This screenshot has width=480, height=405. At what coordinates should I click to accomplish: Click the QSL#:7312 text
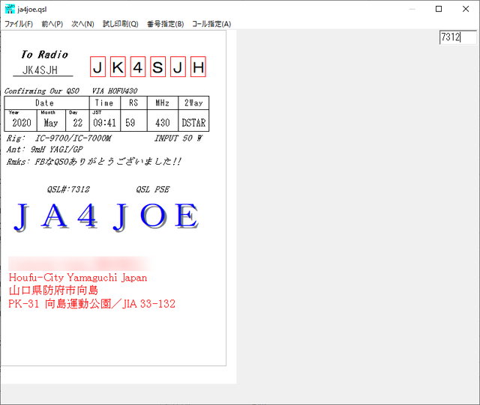68,189
